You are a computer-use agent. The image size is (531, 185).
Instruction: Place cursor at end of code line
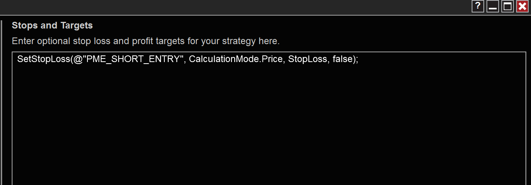359,60
